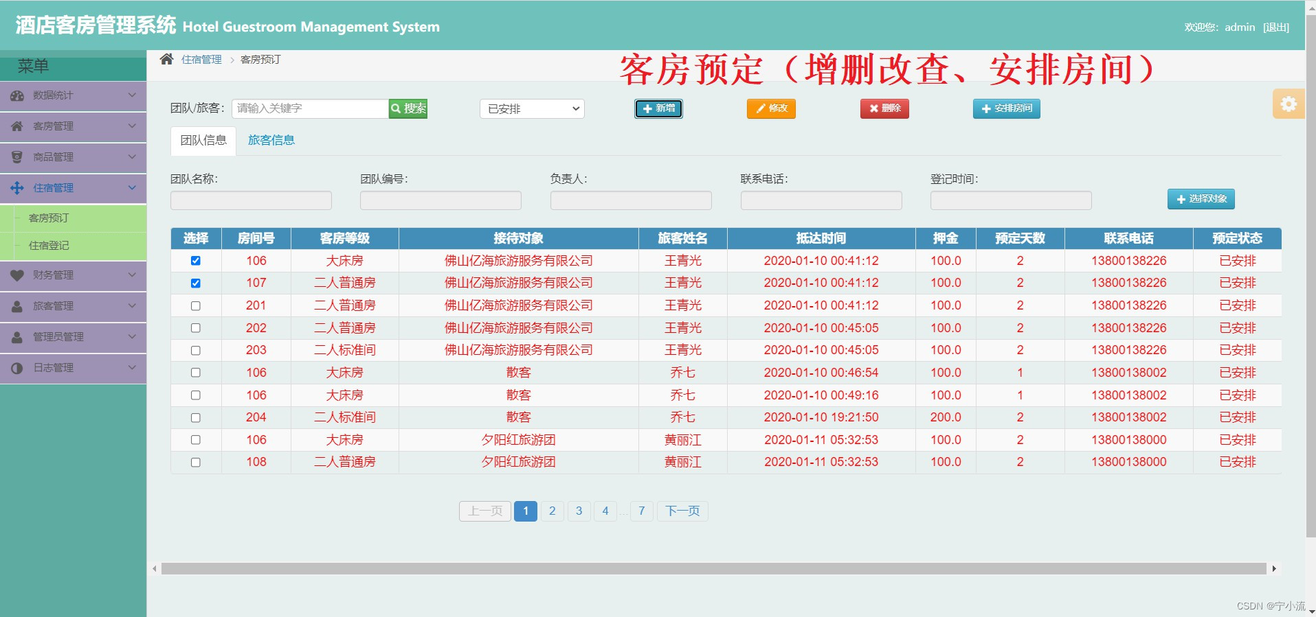Viewport: 1316px width, 617px height.
Task: Click the 团队编号 input field
Action: [440, 200]
